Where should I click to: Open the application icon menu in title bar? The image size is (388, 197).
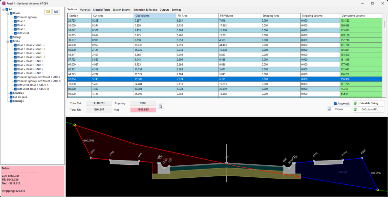4,3
